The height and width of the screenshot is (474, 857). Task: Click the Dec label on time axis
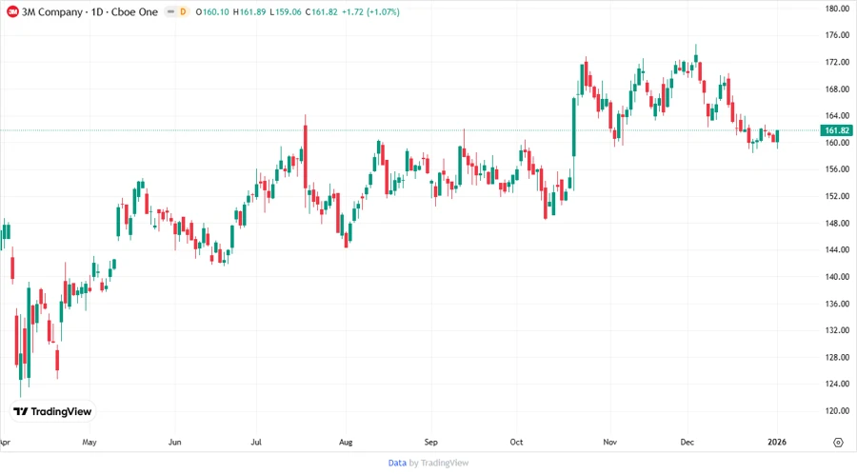pyautogui.click(x=687, y=443)
